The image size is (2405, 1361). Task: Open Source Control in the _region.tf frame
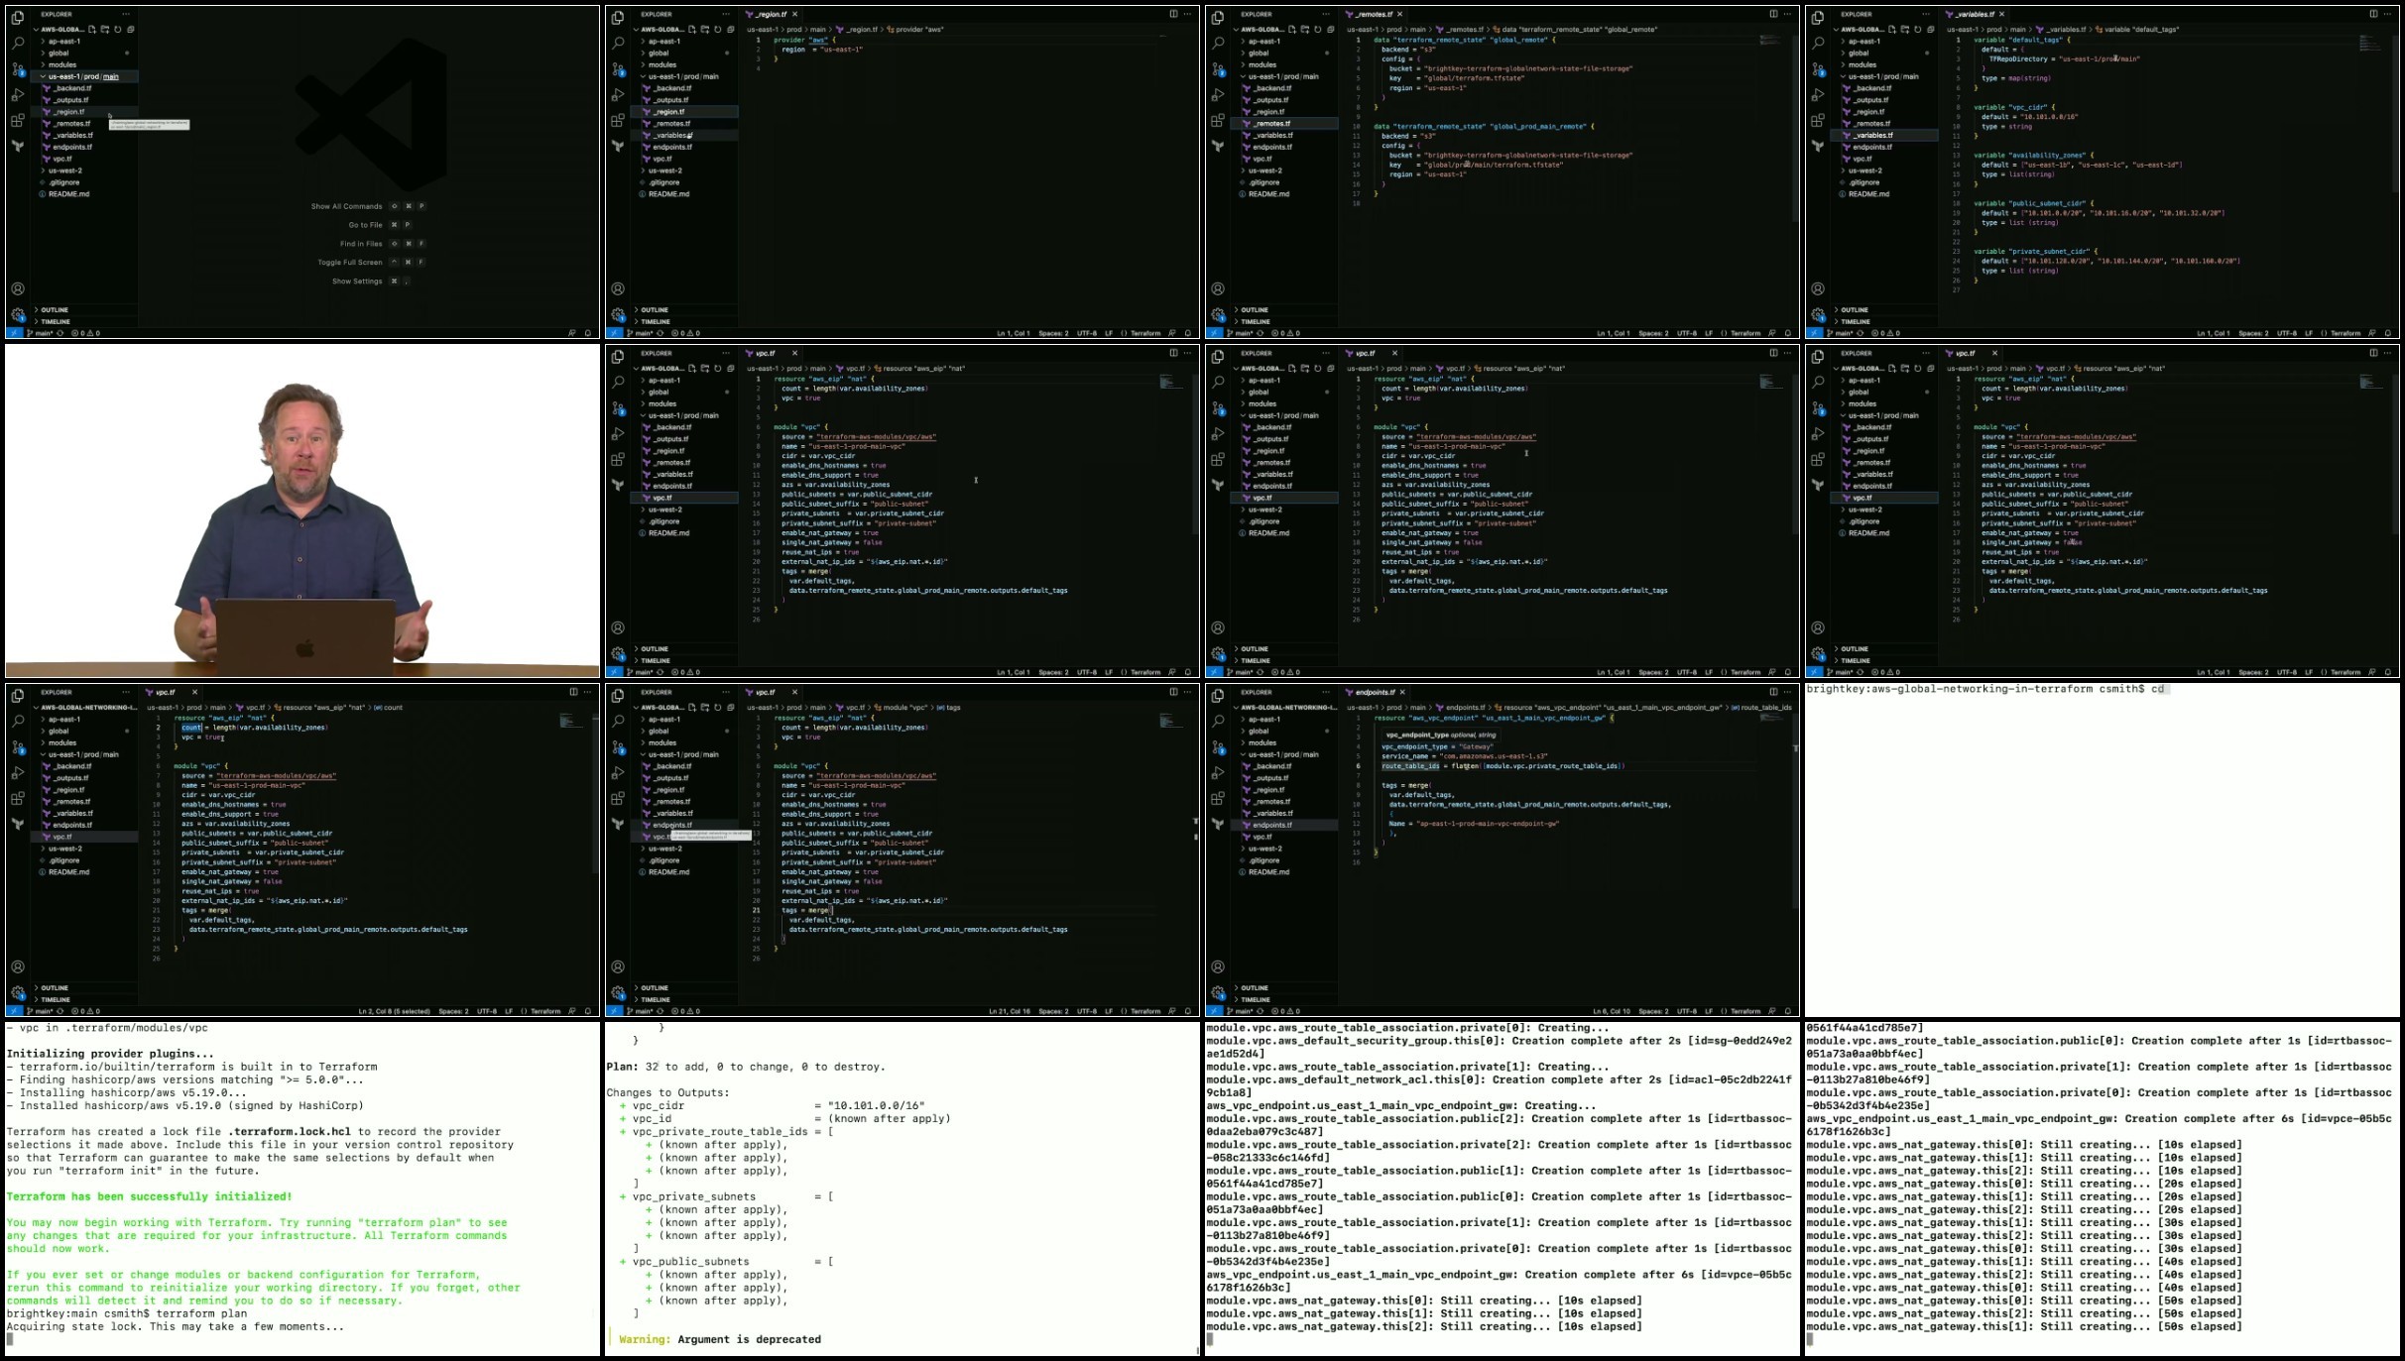(x=618, y=69)
